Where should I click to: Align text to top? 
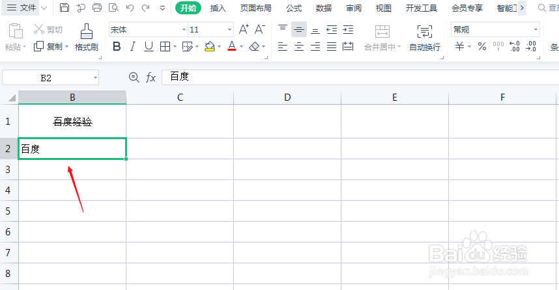click(x=283, y=29)
